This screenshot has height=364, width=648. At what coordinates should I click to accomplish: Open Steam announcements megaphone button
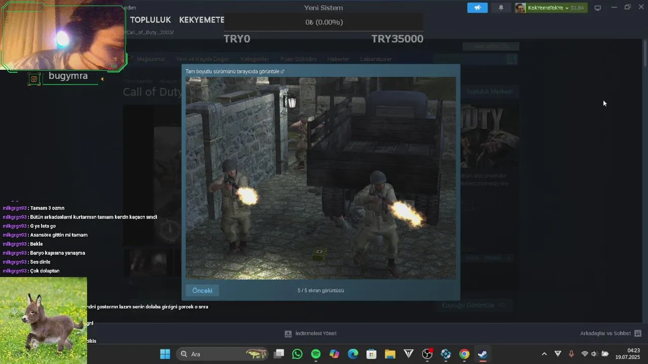[477, 8]
